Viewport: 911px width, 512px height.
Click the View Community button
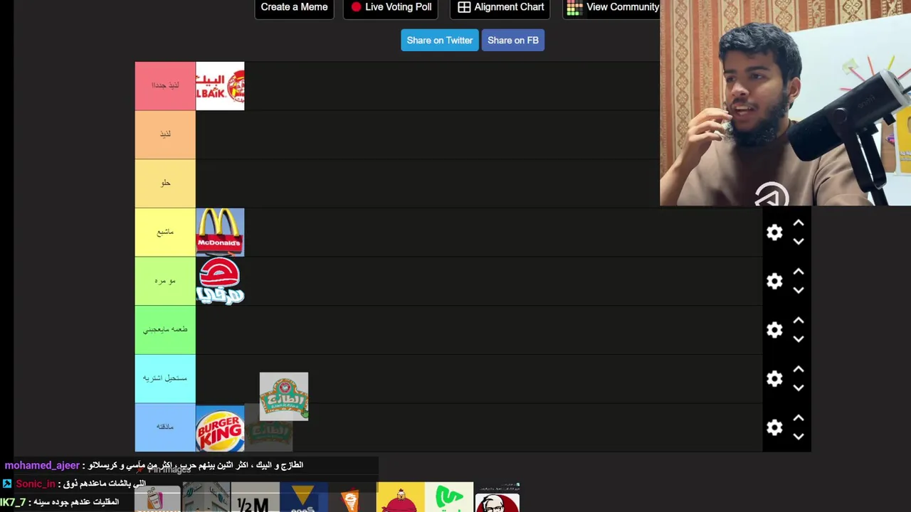point(612,8)
